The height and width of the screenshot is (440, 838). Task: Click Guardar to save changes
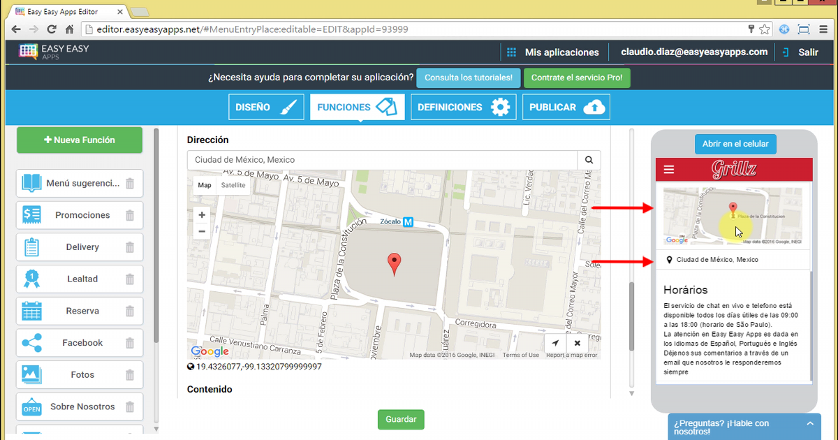pyautogui.click(x=400, y=419)
